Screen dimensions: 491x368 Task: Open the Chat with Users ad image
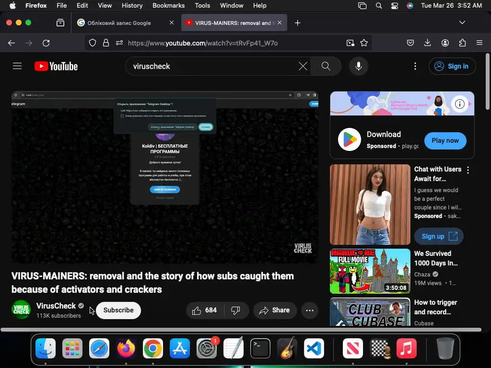coord(370,204)
